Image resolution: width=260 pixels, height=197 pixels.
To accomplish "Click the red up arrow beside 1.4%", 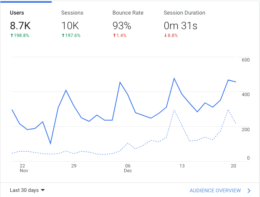I will [114, 35].
